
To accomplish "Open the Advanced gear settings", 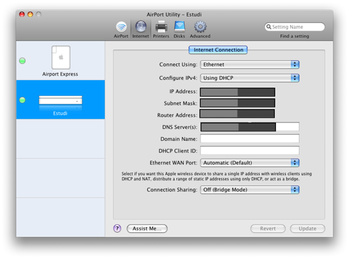I will click(200, 30).
